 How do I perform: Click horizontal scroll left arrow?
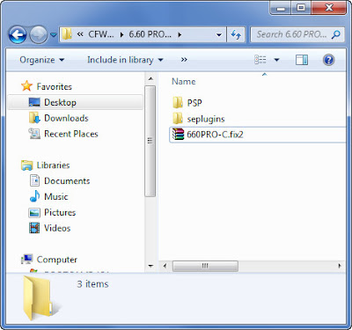pyautogui.click(x=165, y=266)
